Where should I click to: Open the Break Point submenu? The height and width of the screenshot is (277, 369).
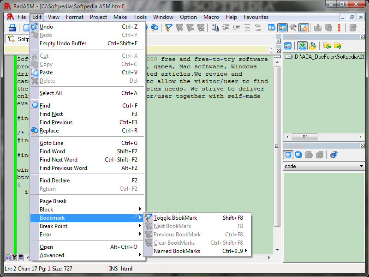(87, 226)
